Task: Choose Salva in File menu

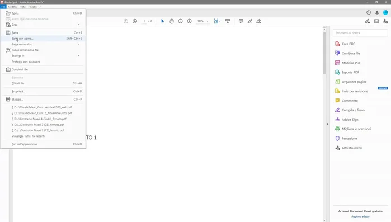Action: click(x=43, y=32)
